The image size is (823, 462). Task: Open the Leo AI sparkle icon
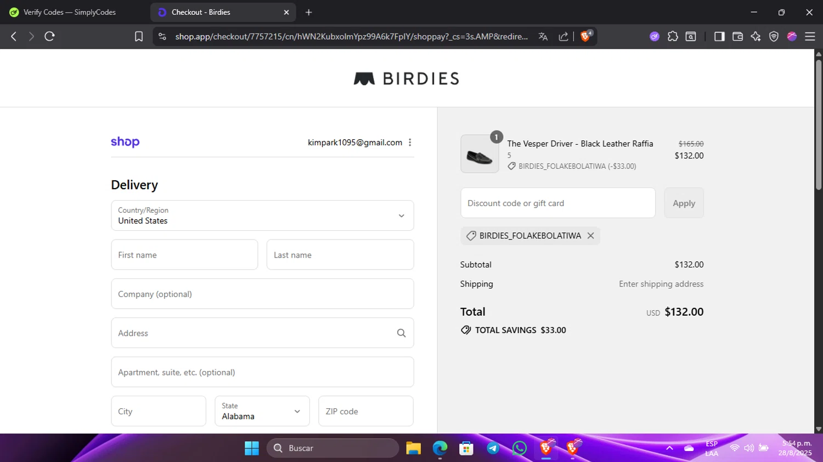pos(756,36)
